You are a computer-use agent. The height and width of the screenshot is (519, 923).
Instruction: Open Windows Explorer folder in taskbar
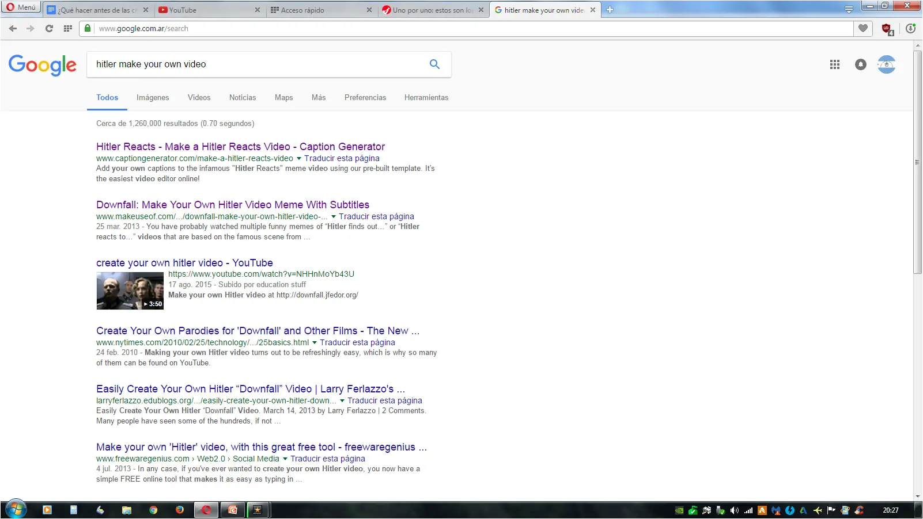point(127,510)
